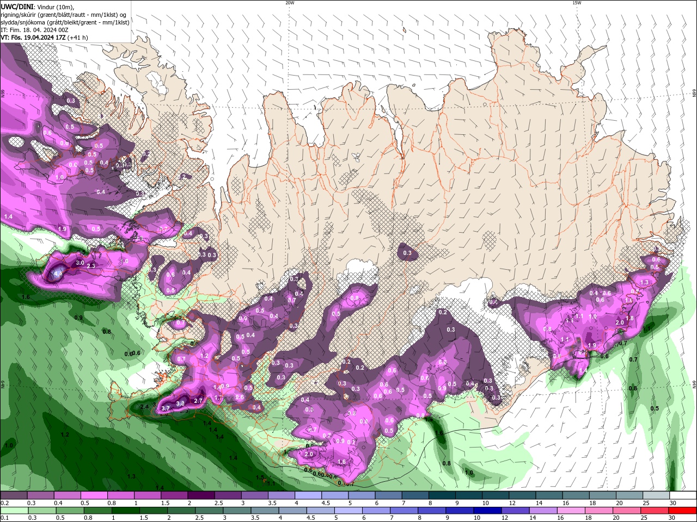Click the init time 'IT: Fim. 18. 04. 2024 00Z'

[x=34, y=30]
